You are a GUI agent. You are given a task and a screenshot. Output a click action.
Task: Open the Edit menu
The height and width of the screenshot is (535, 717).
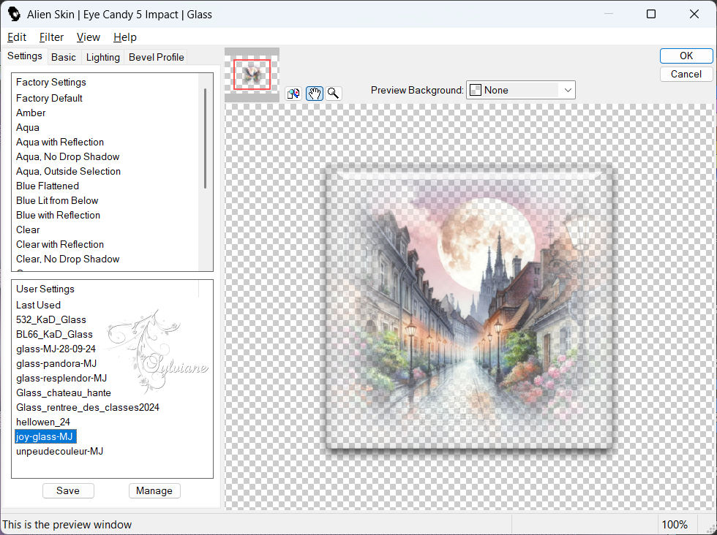pyautogui.click(x=16, y=37)
